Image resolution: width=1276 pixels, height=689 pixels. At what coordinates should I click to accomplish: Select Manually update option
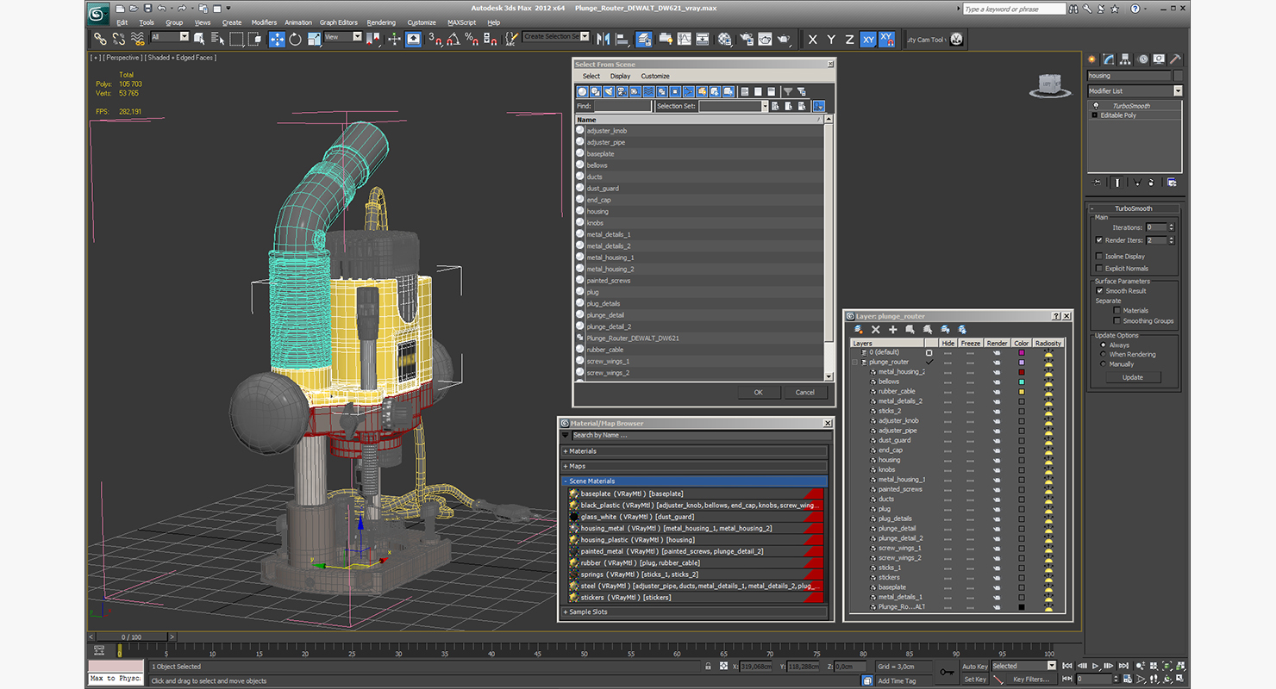tap(1103, 363)
